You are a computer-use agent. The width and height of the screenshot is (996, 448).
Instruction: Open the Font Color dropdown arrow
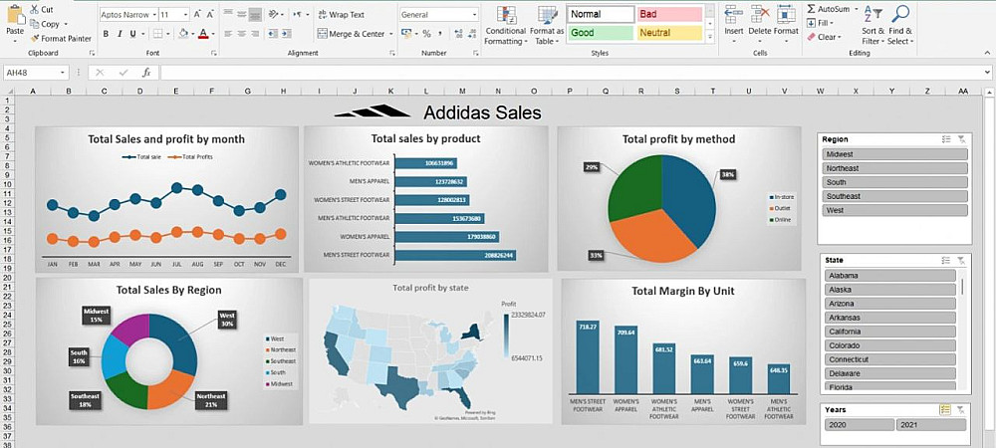click(x=213, y=34)
